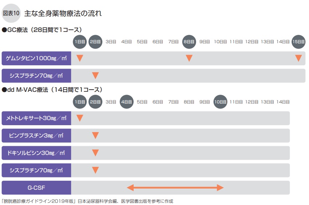Click the methotrexate day 1 orange triangle
The width and height of the screenshot is (309, 205).
click(80, 118)
